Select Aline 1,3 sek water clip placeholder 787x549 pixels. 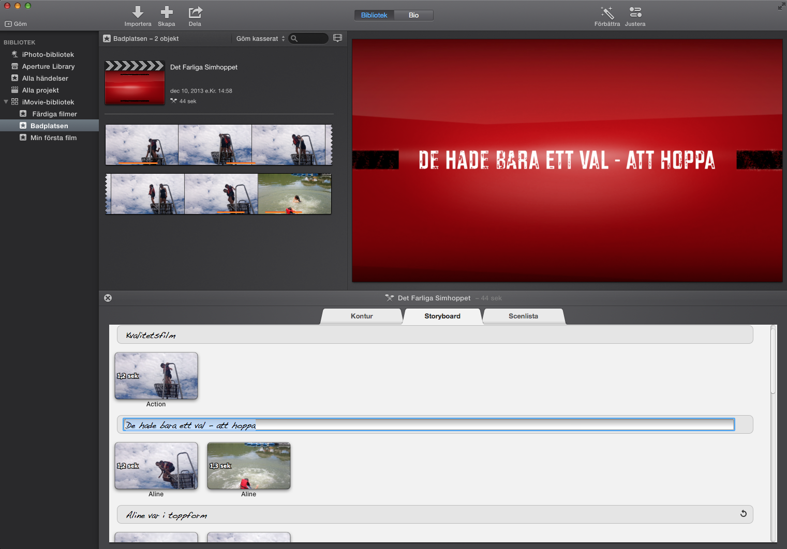(x=249, y=466)
